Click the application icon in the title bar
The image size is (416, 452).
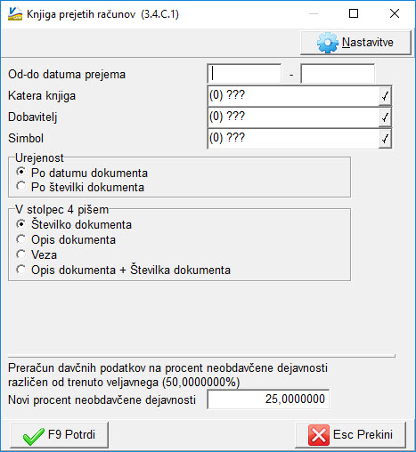pos(15,14)
